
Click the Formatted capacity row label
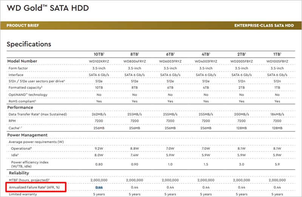coord(25,88)
